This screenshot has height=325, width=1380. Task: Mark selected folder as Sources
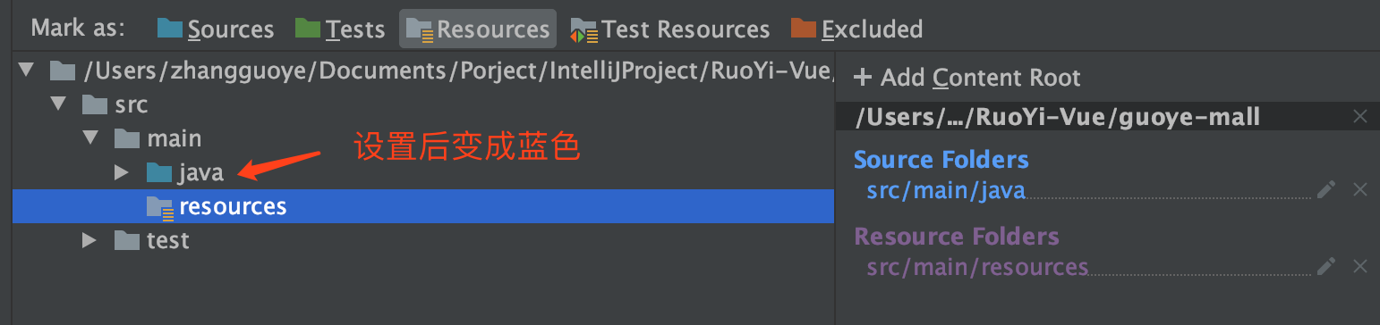(x=216, y=29)
